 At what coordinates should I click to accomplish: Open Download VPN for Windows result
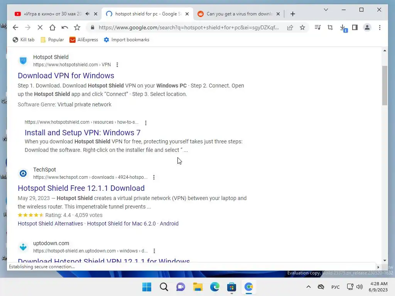tap(66, 76)
